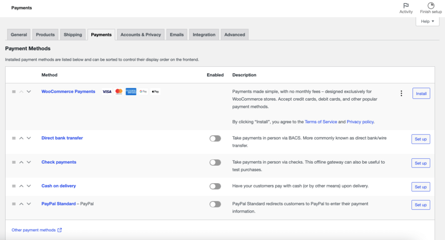
Task: Move PayPal Standard up
Action: 21,204
